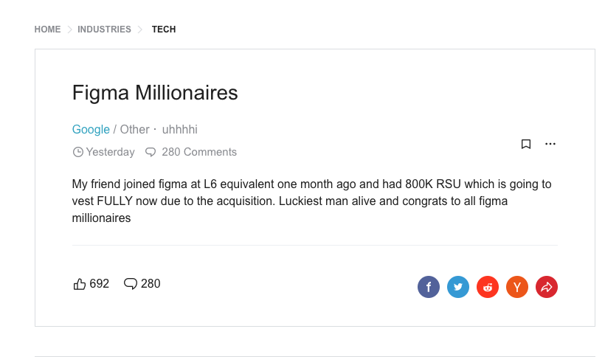Viewport: 605px width, 357px height.
Task: Share the post on Facebook
Action: point(429,287)
